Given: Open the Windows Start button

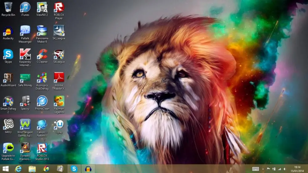Looking at the screenshot, I should pyautogui.click(x=6, y=169).
